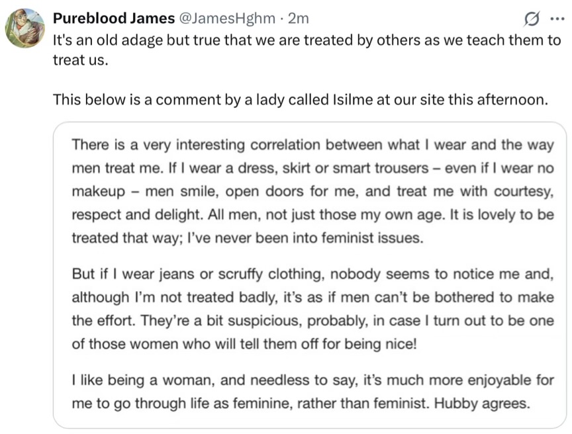This screenshot has height=434, width=572.
Task: Click the line "treat us." in the post
Action: click(81, 60)
